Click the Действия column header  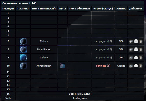point(136,9)
